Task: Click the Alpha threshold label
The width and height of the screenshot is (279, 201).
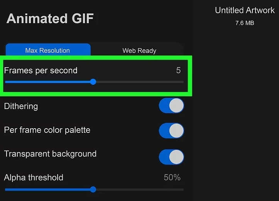Action: pos(34,178)
